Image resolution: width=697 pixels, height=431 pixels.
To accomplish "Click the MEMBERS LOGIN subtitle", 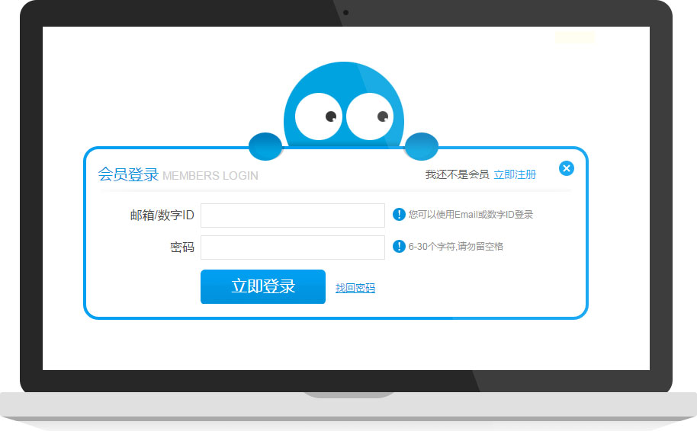I will click(210, 176).
